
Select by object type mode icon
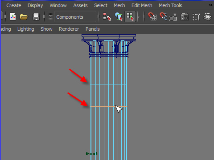click(119, 16)
